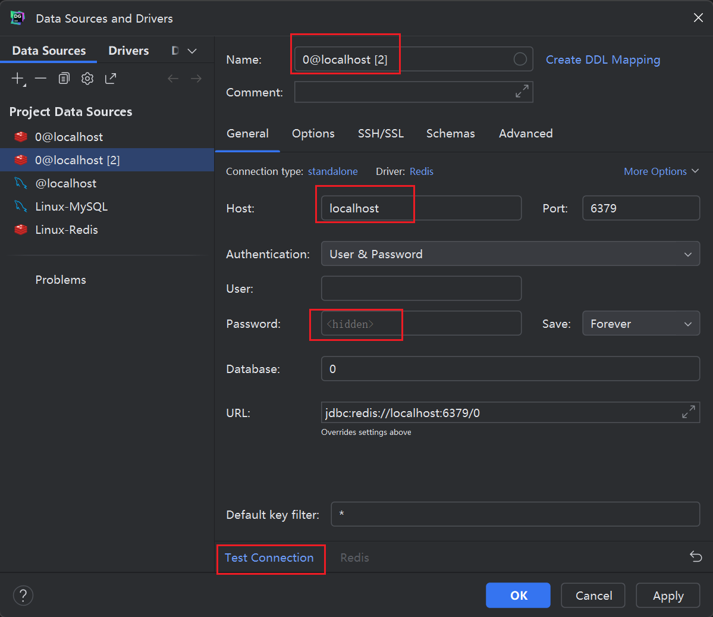The width and height of the screenshot is (713, 617).
Task: Click the make global export icon
Action: coord(111,79)
